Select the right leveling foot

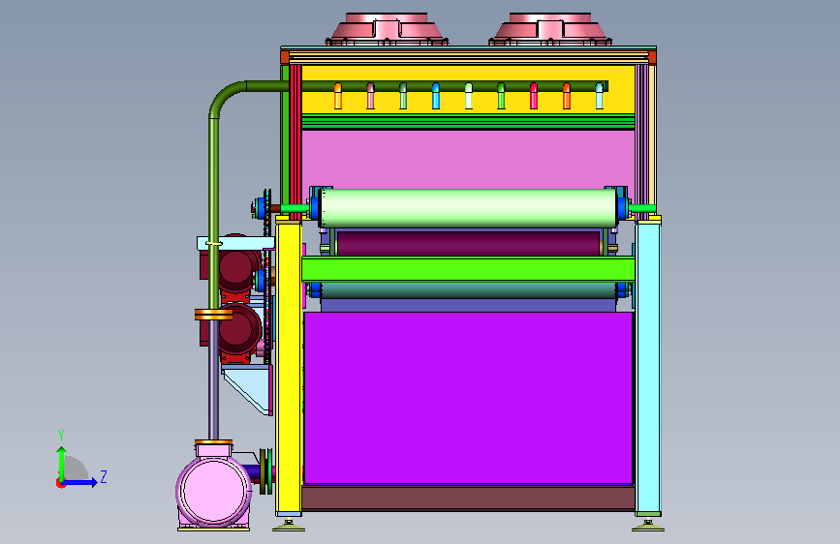[647, 527]
